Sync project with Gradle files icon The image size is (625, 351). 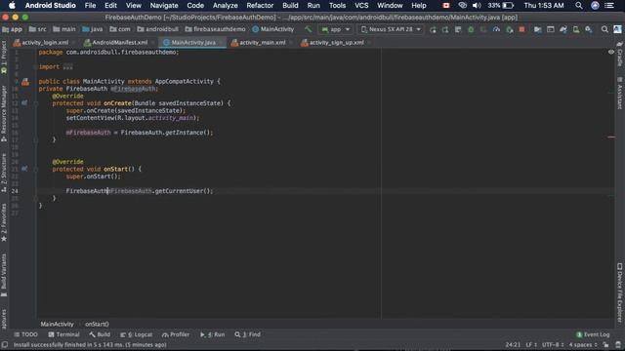[x=563, y=29]
